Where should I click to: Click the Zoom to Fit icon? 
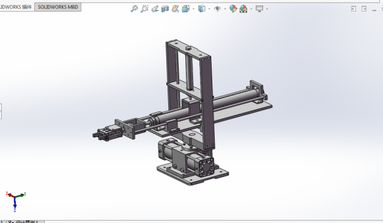[x=134, y=9]
